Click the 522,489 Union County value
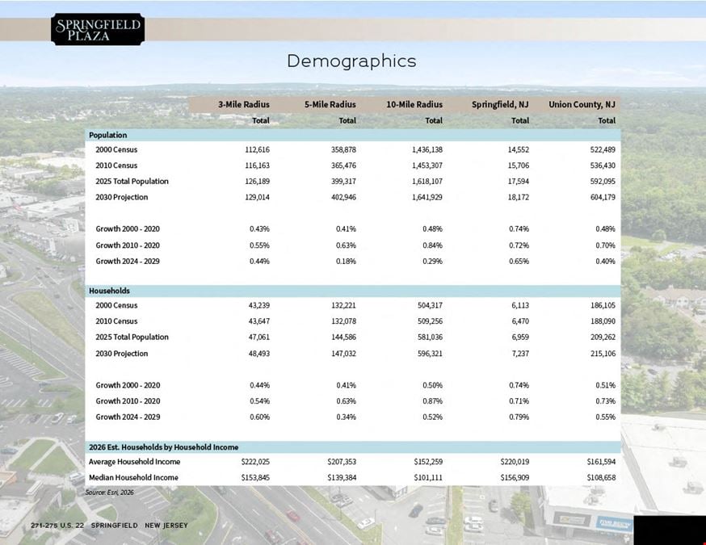Viewport: 706px width, 545px height. pos(603,150)
